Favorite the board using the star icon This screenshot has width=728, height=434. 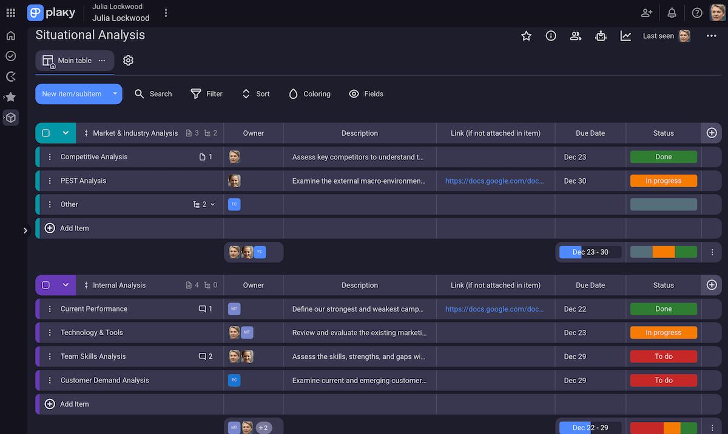pyautogui.click(x=526, y=36)
